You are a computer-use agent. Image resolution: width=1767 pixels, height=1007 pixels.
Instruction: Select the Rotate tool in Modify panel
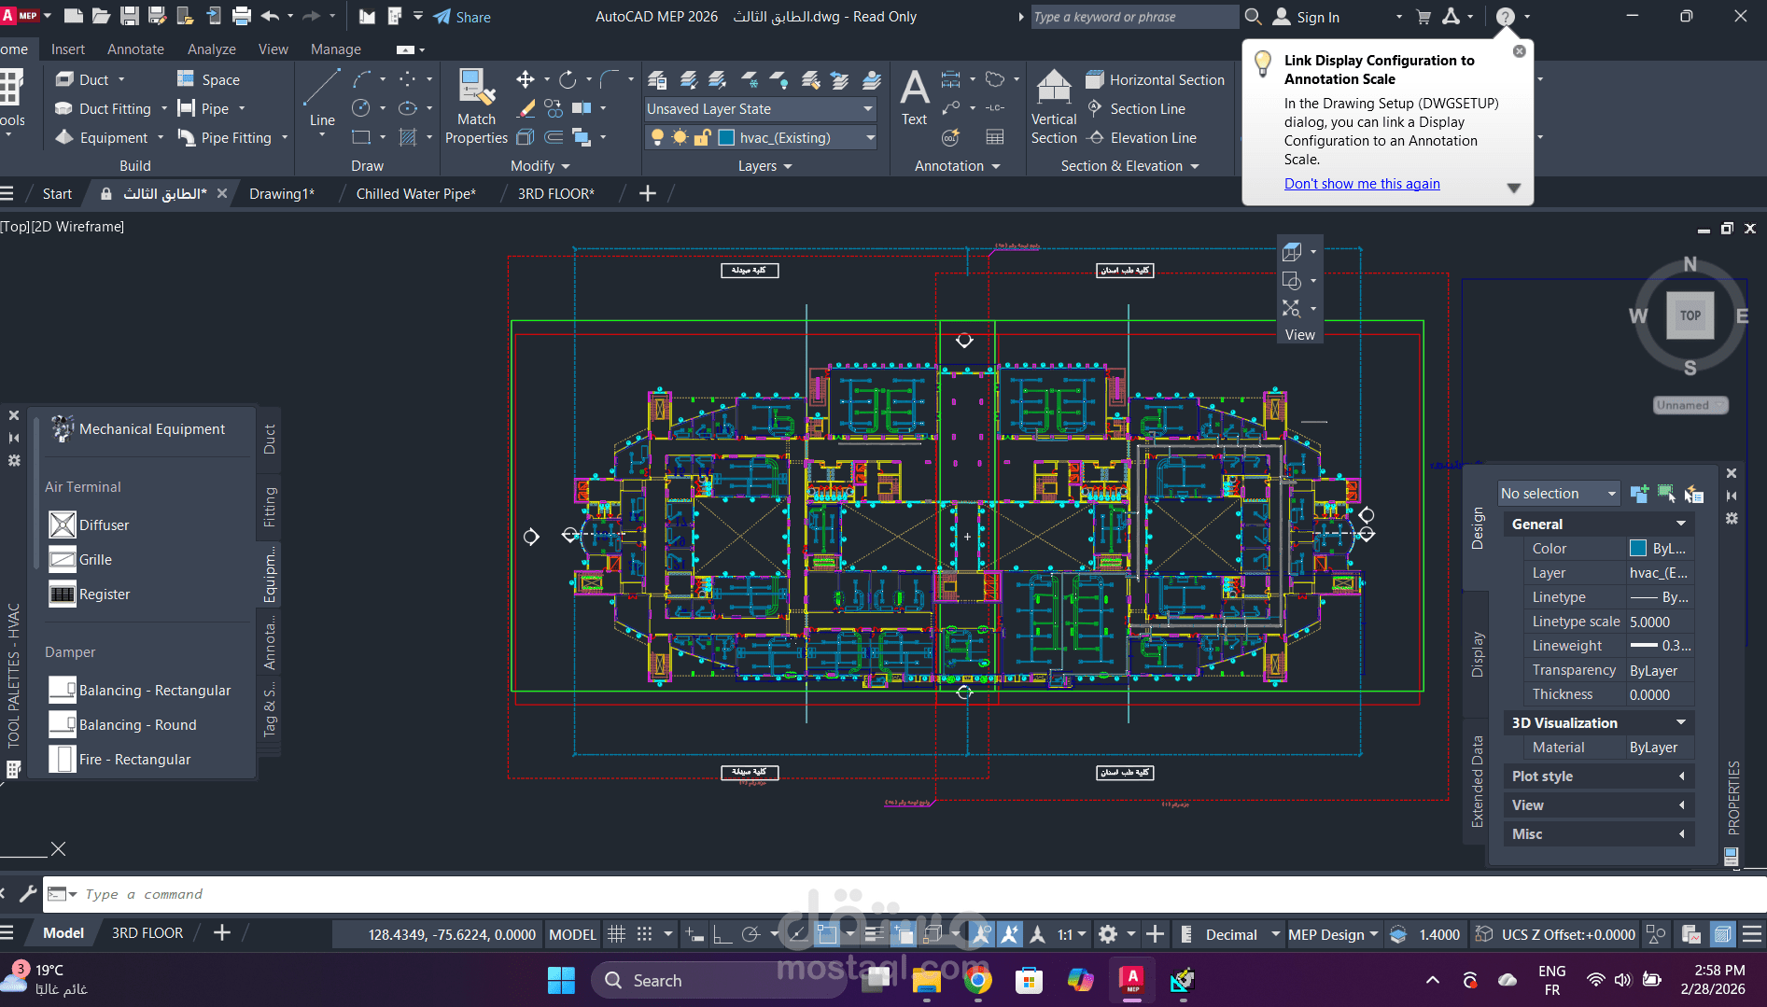[568, 79]
